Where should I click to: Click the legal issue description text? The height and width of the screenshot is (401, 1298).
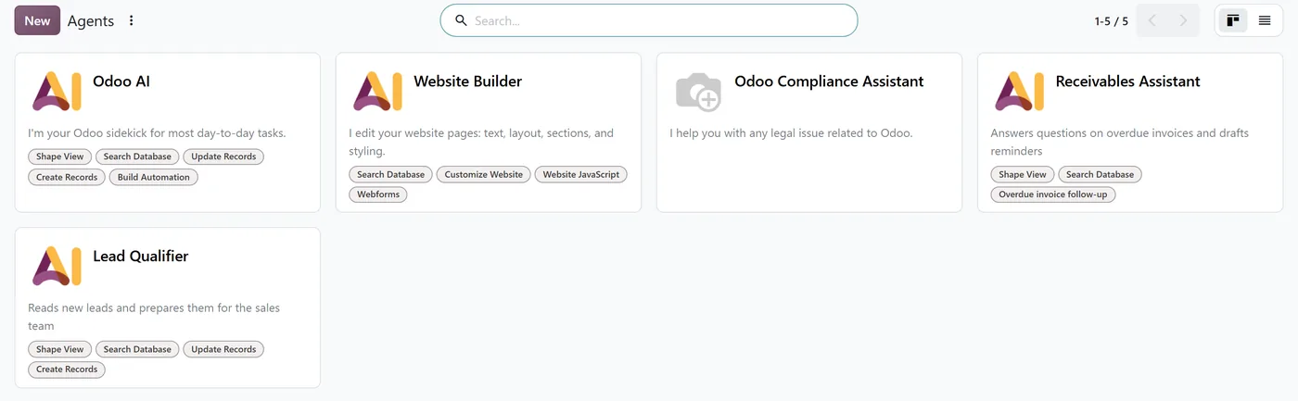click(x=791, y=133)
